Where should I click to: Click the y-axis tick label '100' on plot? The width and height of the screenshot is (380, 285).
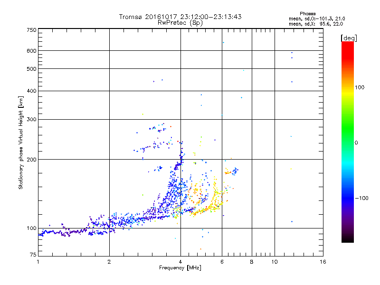click(x=32, y=228)
